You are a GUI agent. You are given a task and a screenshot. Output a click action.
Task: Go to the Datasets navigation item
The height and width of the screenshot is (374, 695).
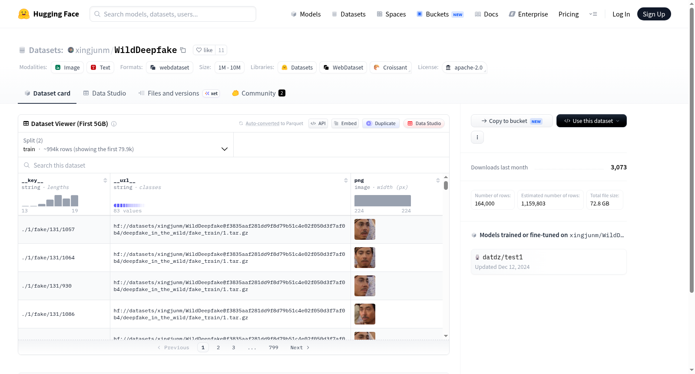pos(348,14)
